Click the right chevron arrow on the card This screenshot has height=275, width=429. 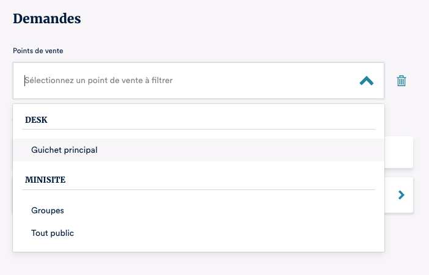402,195
